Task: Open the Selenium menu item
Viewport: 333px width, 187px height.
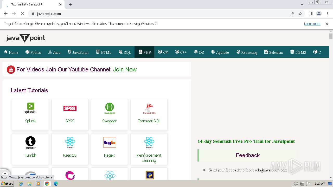Action: tap(273, 52)
